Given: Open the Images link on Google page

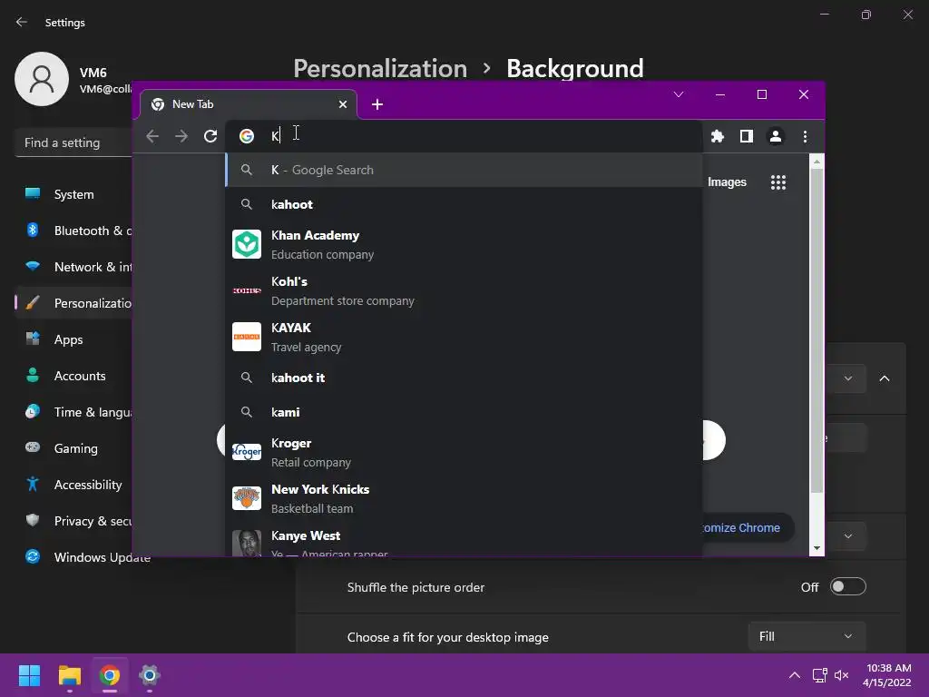Looking at the screenshot, I should coord(727,182).
